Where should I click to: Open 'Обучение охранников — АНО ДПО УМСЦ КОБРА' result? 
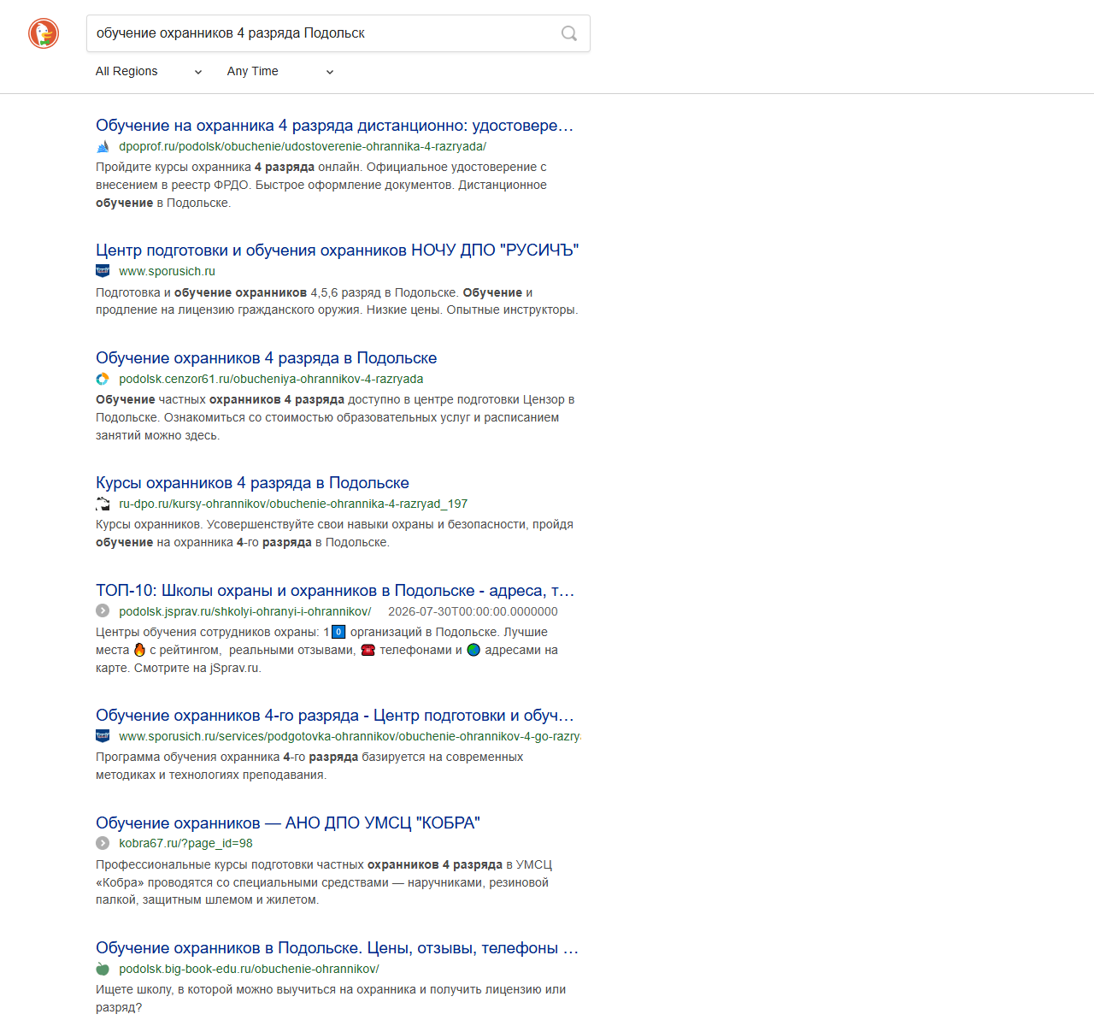coord(288,823)
